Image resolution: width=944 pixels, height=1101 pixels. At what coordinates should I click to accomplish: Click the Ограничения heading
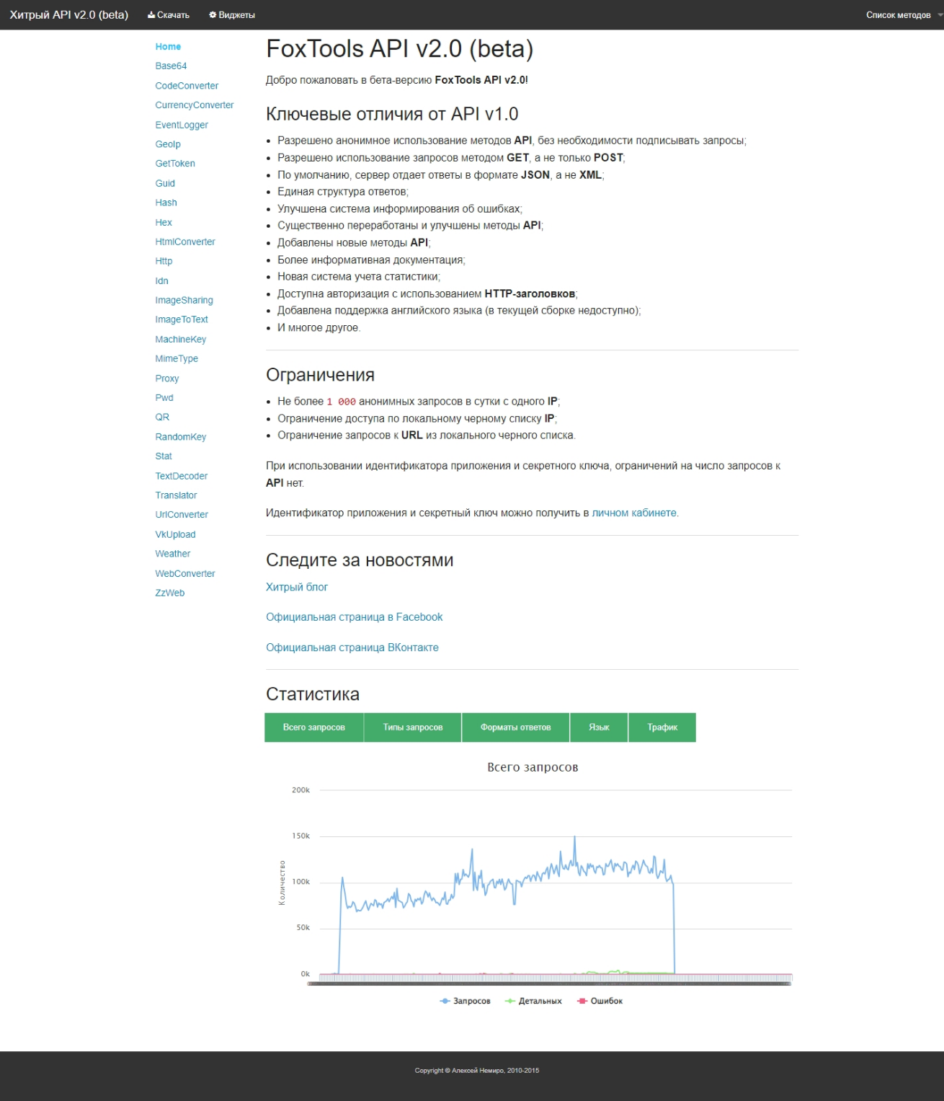(321, 375)
